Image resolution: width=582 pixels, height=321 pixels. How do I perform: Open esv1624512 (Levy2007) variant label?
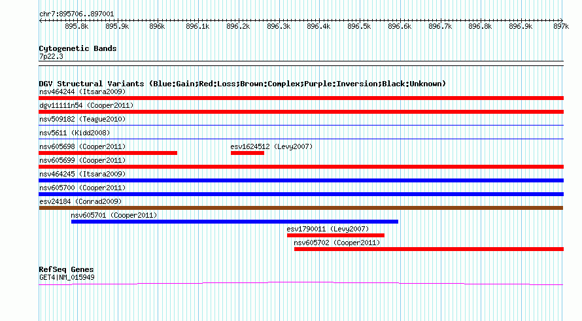point(271,146)
